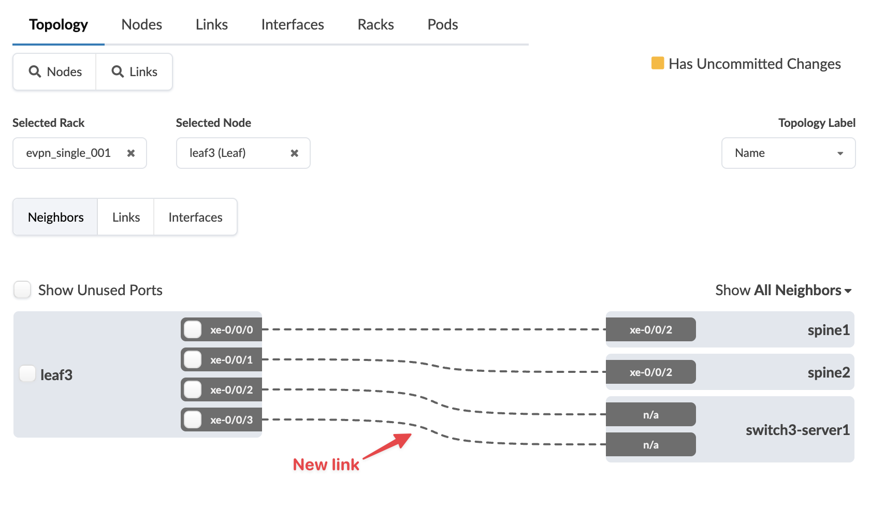870x521 pixels.
Task: Clear the evpn_single_001 selected rack
Action: click(131, 153)
